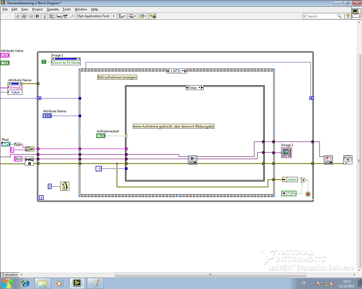Select the loop stop condition terminal
362x289 pixels.
(x=308, y=194)
